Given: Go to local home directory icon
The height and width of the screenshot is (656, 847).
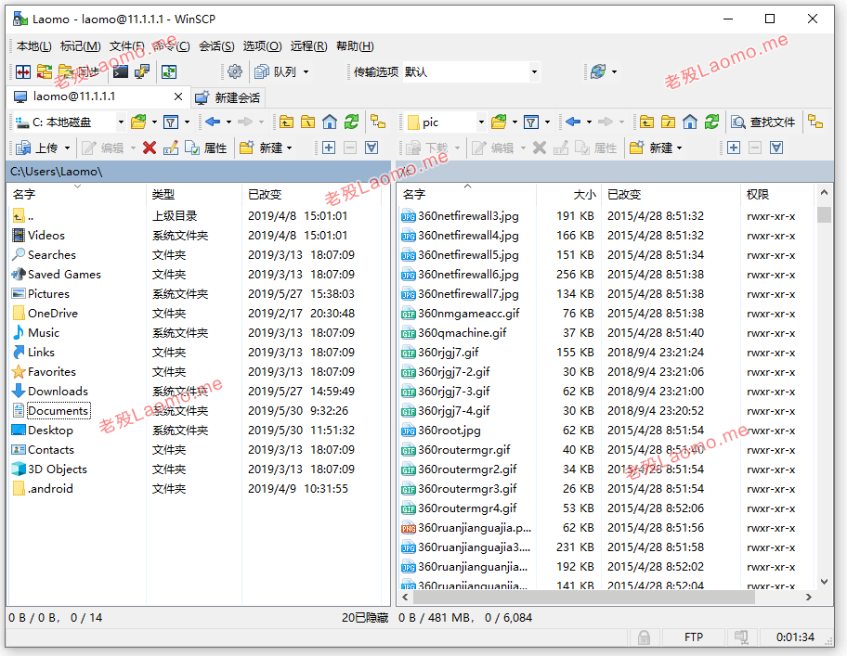Looking at the screenshot, I should point(330,122).
